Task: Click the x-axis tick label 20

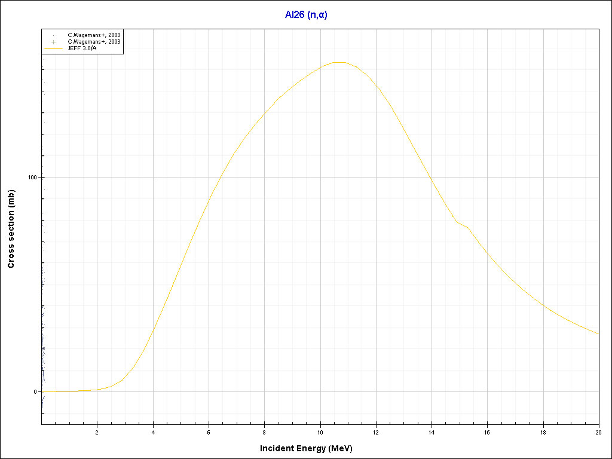Action: (x=598, y=432)
